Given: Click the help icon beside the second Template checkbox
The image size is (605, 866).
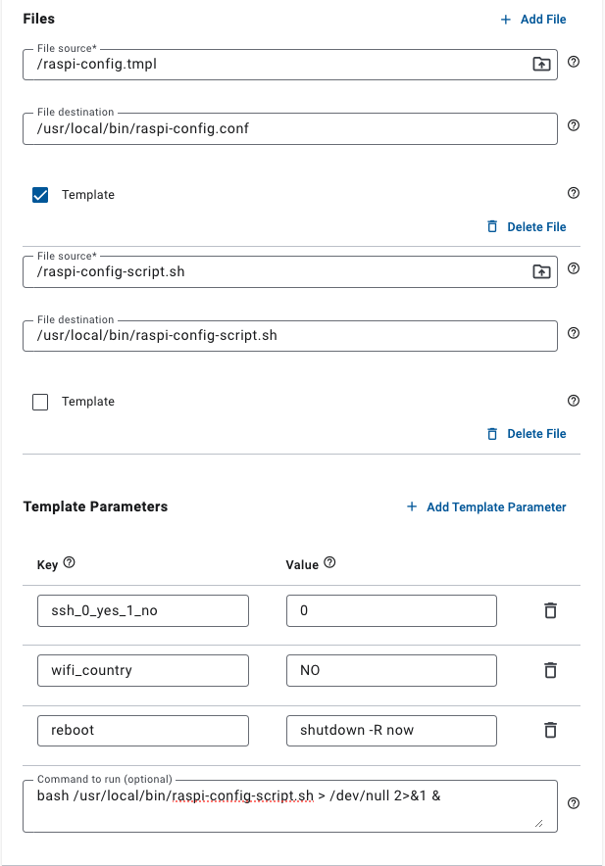Looking at the screenshot, I should (574, 400).
